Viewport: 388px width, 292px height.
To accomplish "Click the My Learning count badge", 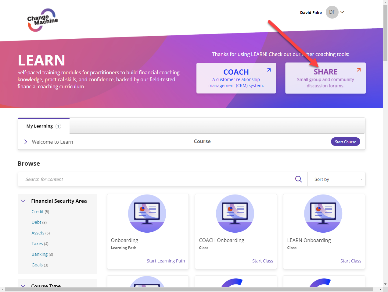I will click(58, 126).
